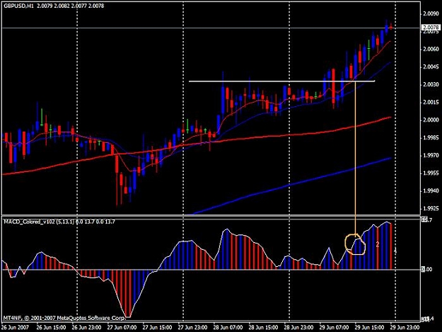The height and width of the screenshot is (332, 442).
Task: Click the 27 Jun 15:00 time label
Action: coord(157,328)
